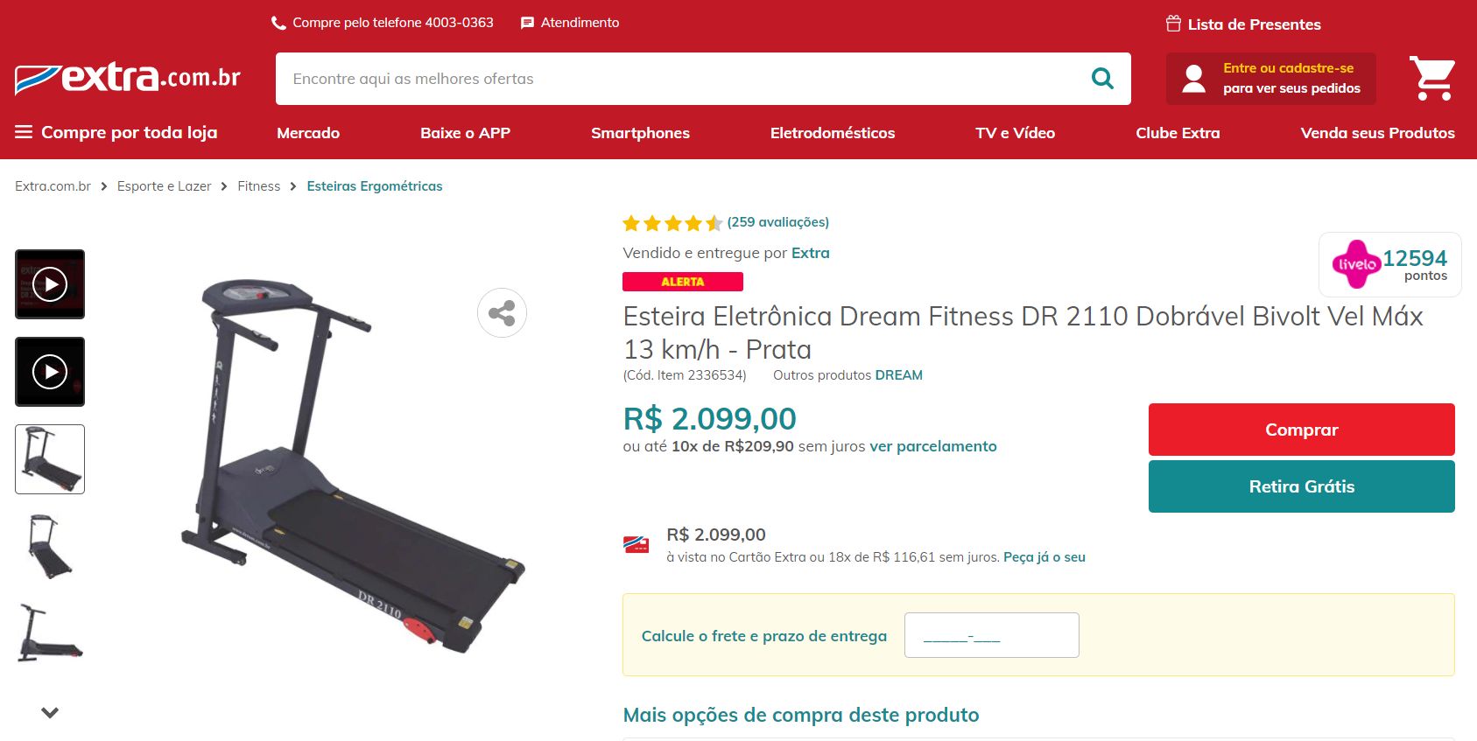Click the Extra.com.br logo
The image size is (1477, 741).
(128, 78)
